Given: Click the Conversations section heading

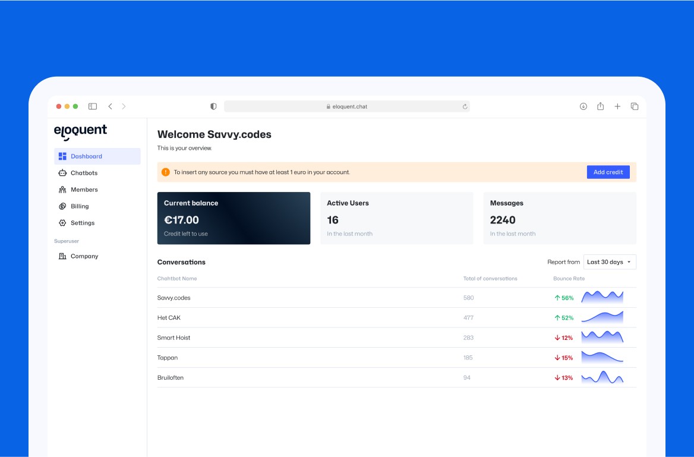Looking at the screenshot, I should [181, 262].
